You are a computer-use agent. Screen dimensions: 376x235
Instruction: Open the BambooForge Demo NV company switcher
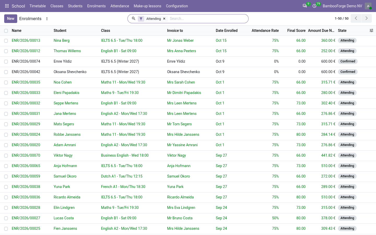click(x=342, y=6)
